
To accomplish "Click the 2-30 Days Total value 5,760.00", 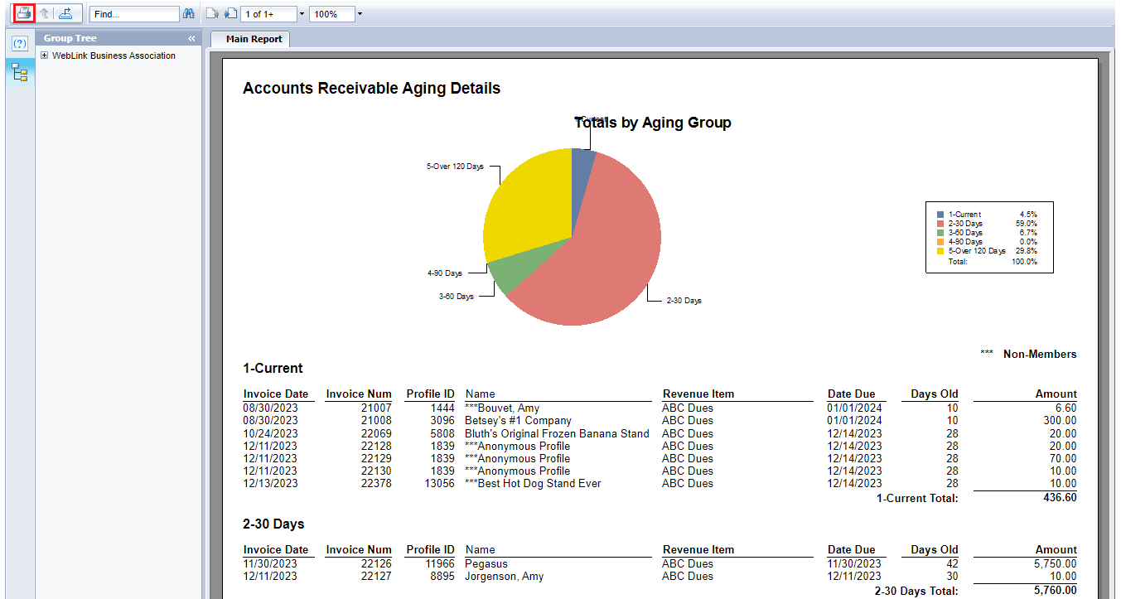I will [1056, 590].
